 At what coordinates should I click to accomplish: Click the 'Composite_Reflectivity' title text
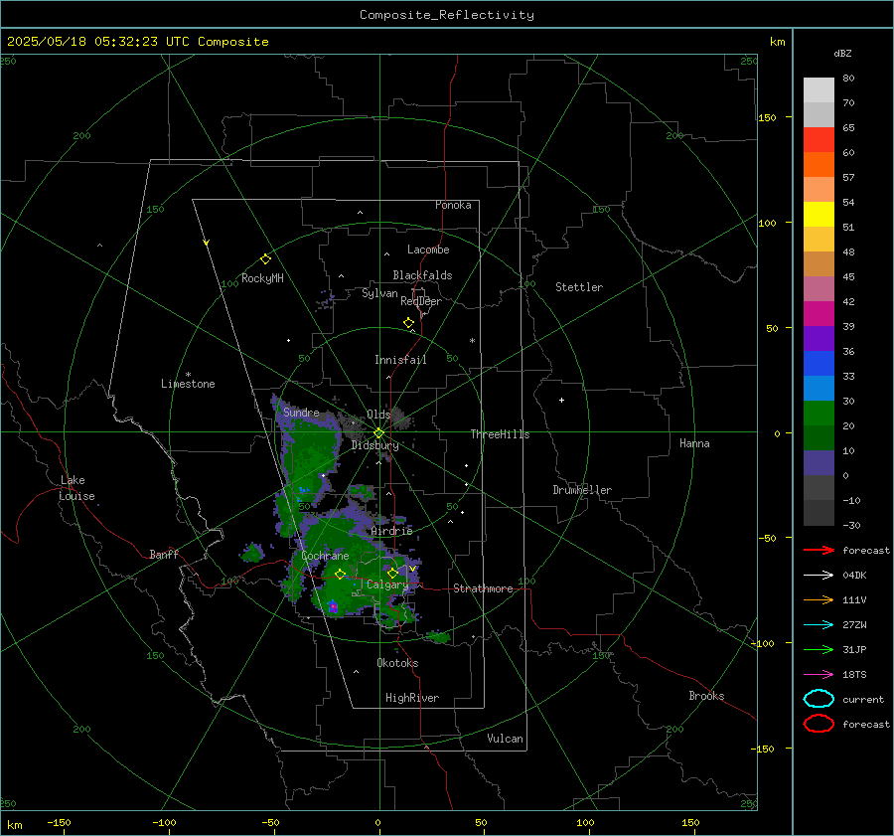pos(446,15)
